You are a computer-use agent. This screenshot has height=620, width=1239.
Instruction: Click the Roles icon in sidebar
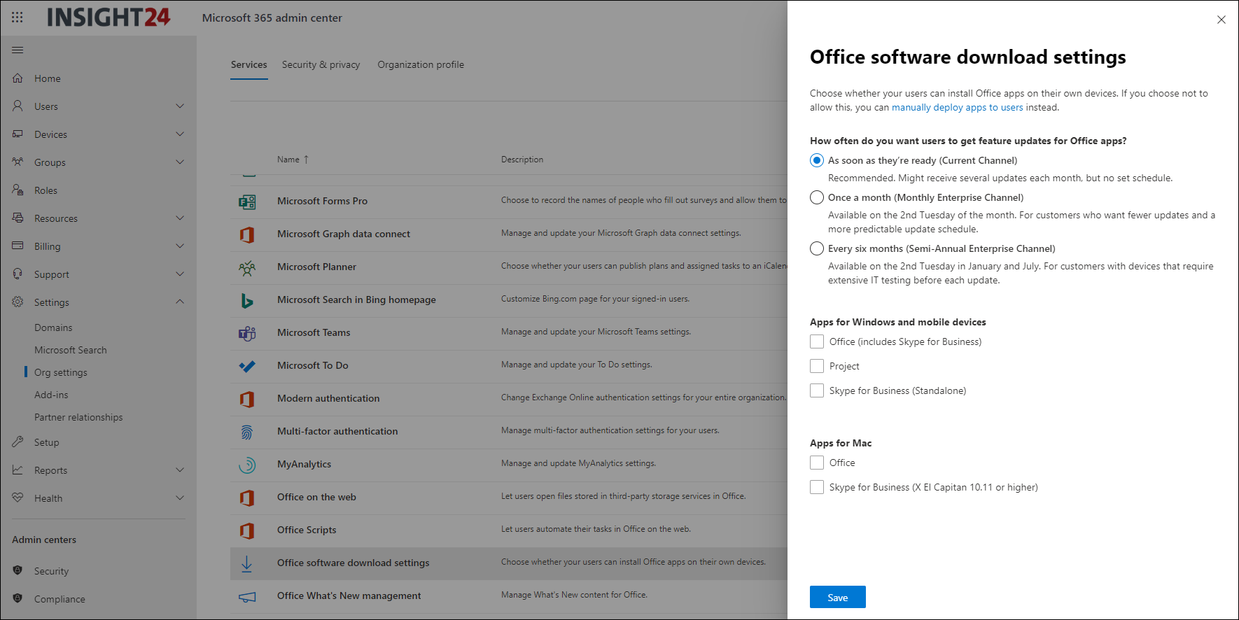point(18,190)
